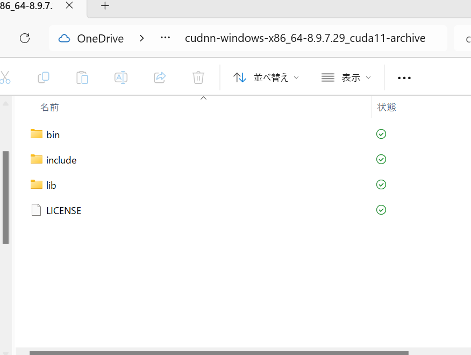Click the Share icon
The width and height of the screenshot is (471, 355).
160,77
